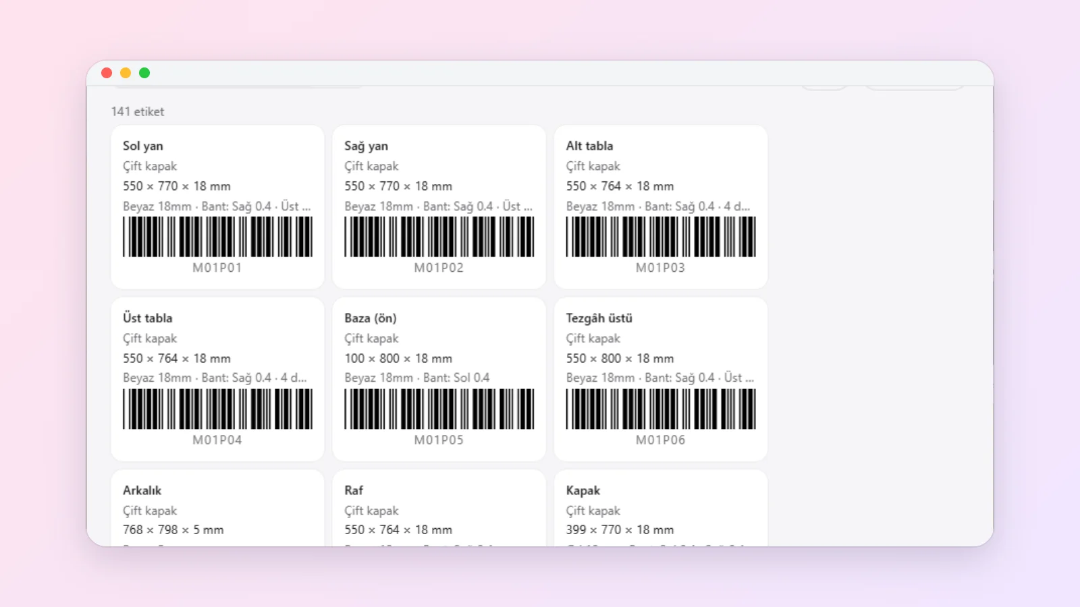Click the truncated Beyaz 18mm text under Tezgâh üstü

pyautogui.click(x=660, y=378)
